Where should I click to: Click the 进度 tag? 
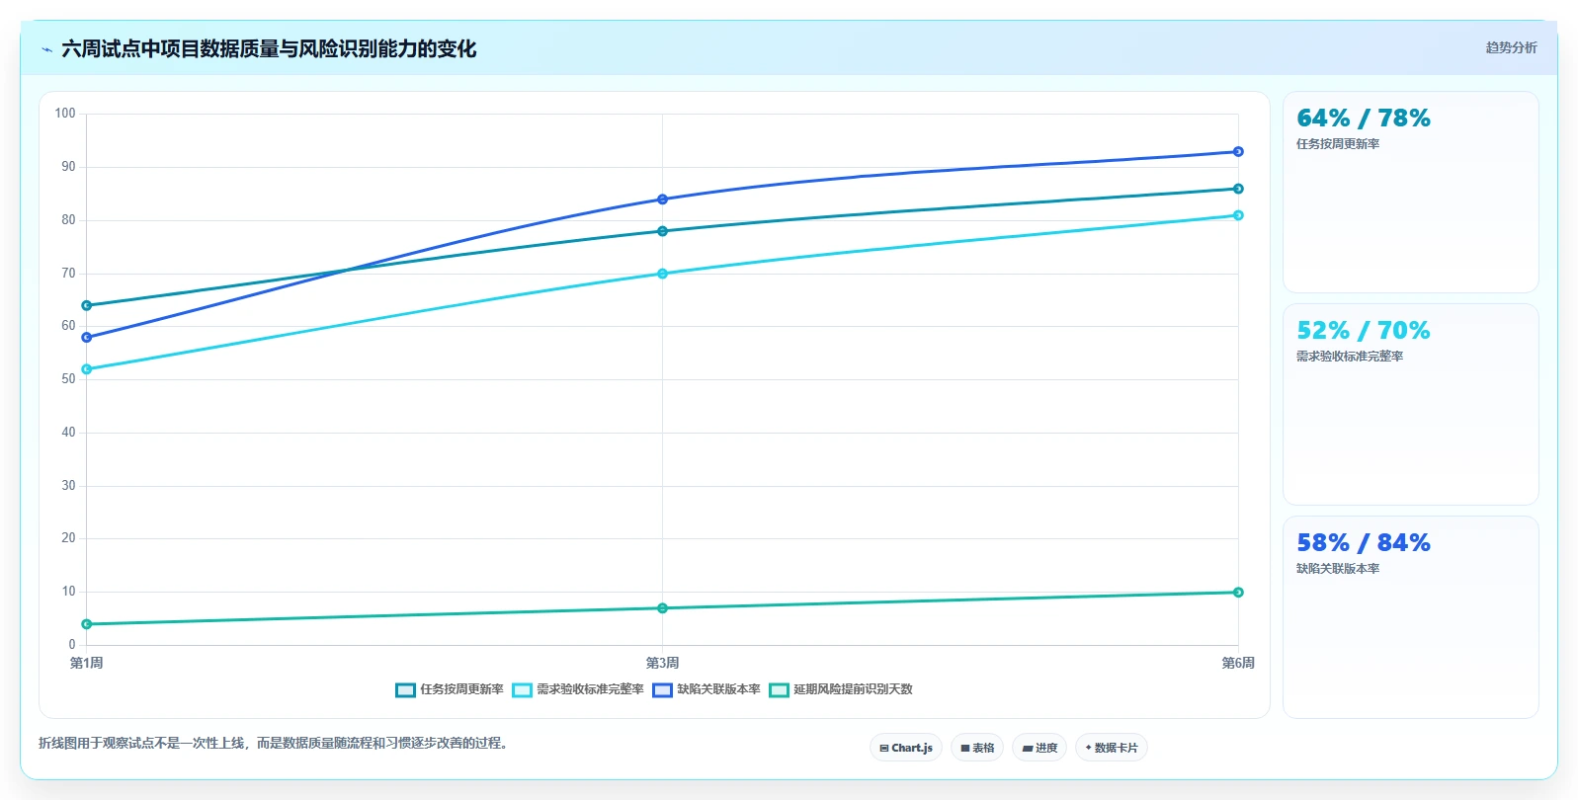(1039, 748)
